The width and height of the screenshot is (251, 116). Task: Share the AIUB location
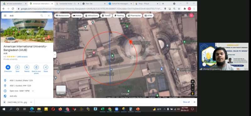pos(45,67)
